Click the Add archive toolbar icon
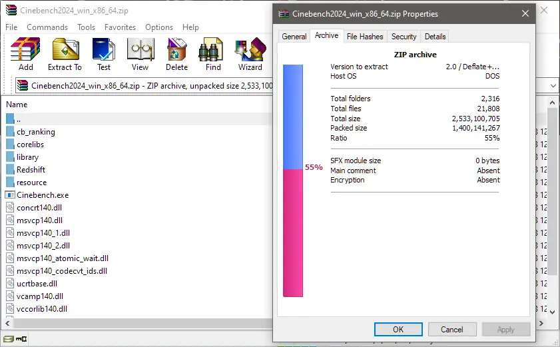This screenshot has width=560, height=347. point(25,49)
